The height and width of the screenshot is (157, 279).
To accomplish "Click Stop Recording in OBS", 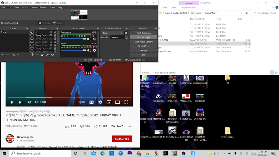I will click(144, 37).
